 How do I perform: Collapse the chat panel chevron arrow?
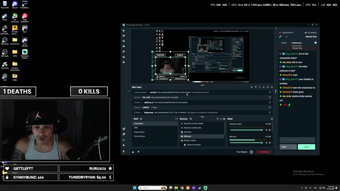click(x=276, y=28)
